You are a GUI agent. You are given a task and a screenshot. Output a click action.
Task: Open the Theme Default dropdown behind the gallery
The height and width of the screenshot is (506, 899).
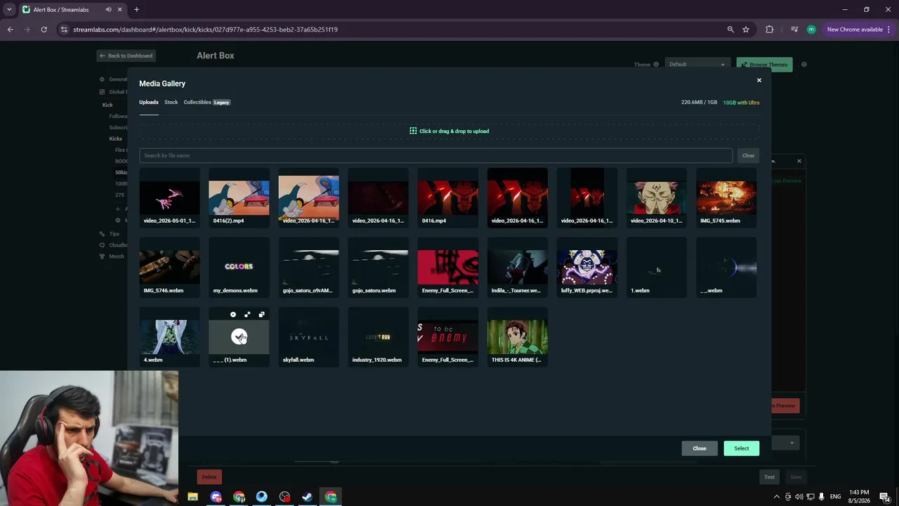tap(697, 65)
